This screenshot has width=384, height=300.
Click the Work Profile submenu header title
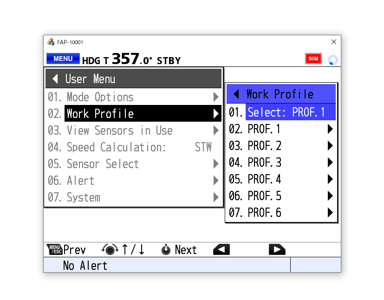(280, 94)
